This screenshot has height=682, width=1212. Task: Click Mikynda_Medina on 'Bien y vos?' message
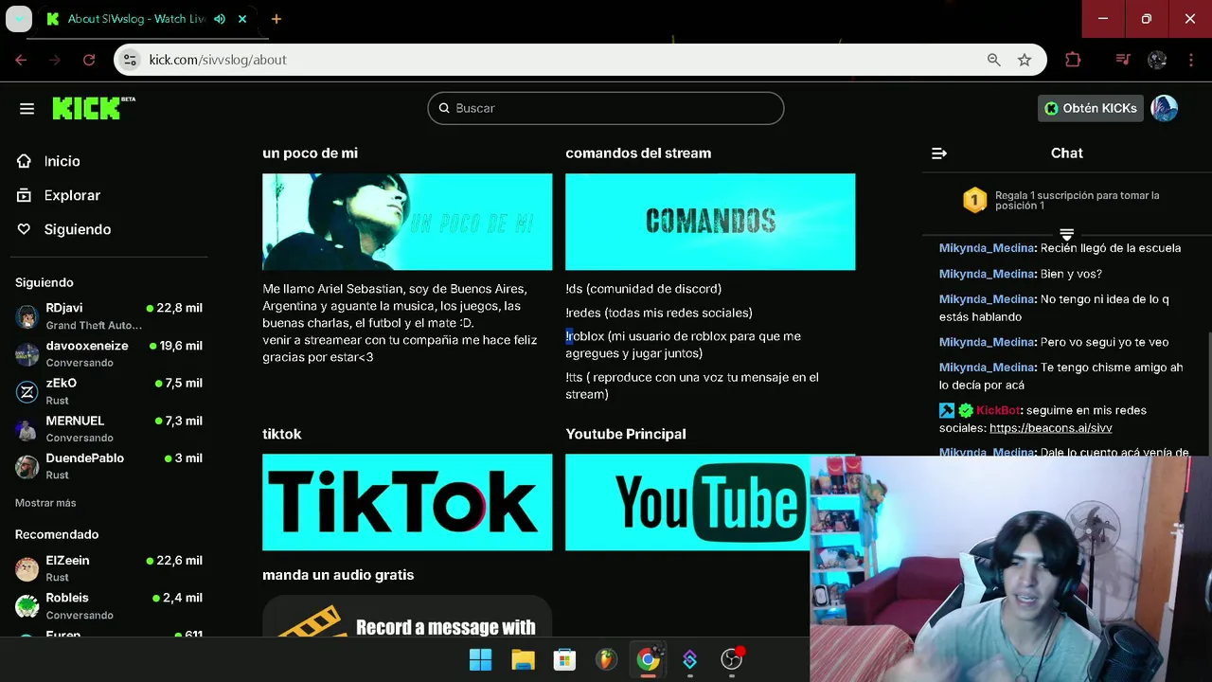(x=987, y=274)
